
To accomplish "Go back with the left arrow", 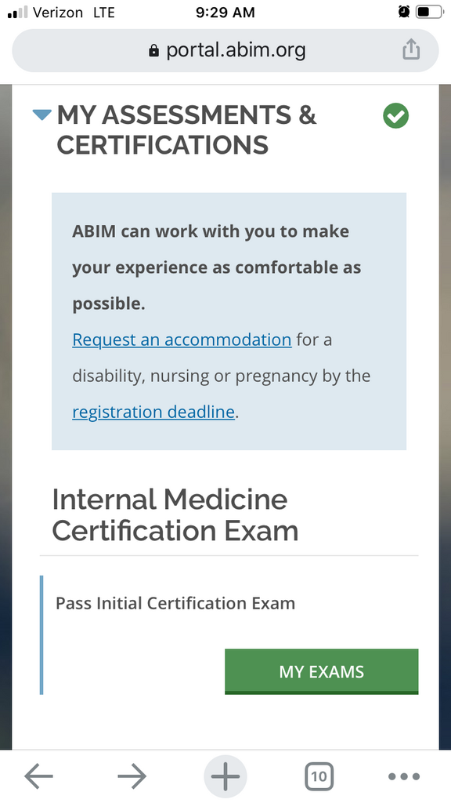I will pos(39,776).
